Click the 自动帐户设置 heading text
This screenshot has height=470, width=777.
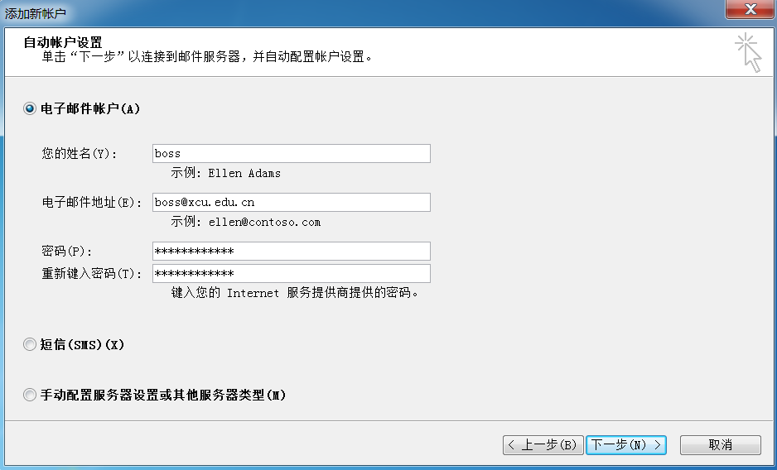(x=63, y=42)
